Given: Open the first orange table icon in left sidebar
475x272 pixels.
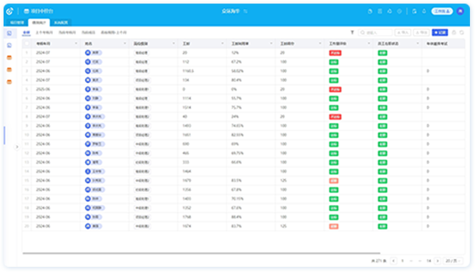Looking at the screenshot, I should pos(9,58).
